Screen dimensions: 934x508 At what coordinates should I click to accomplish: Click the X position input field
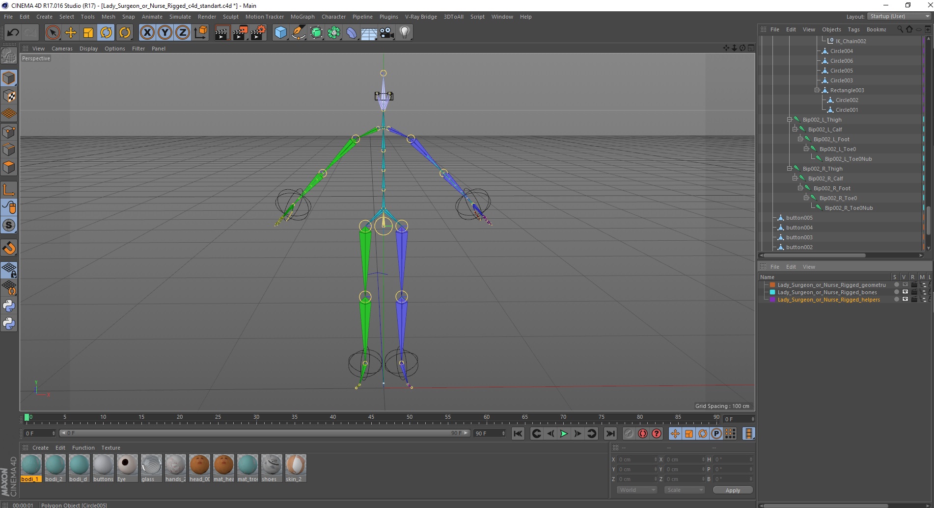click(637, 459)
